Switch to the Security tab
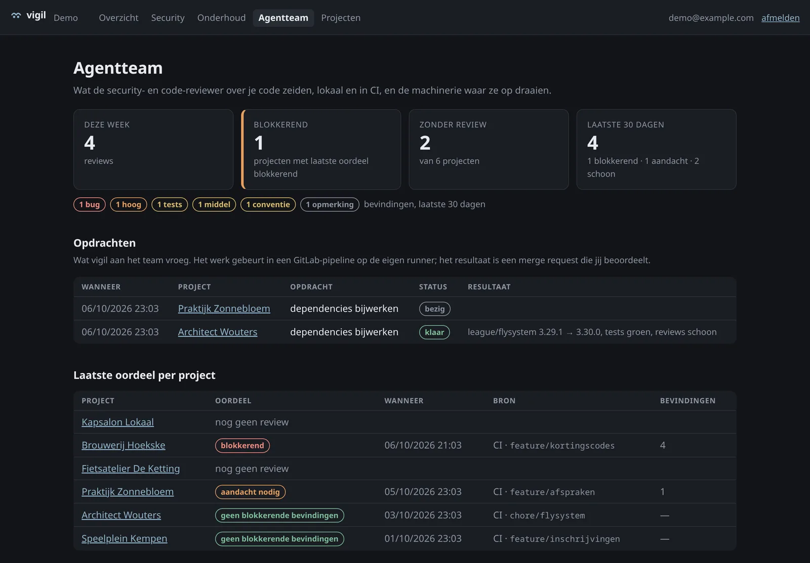This screenshot has height=563, width=810. point(168,18)
